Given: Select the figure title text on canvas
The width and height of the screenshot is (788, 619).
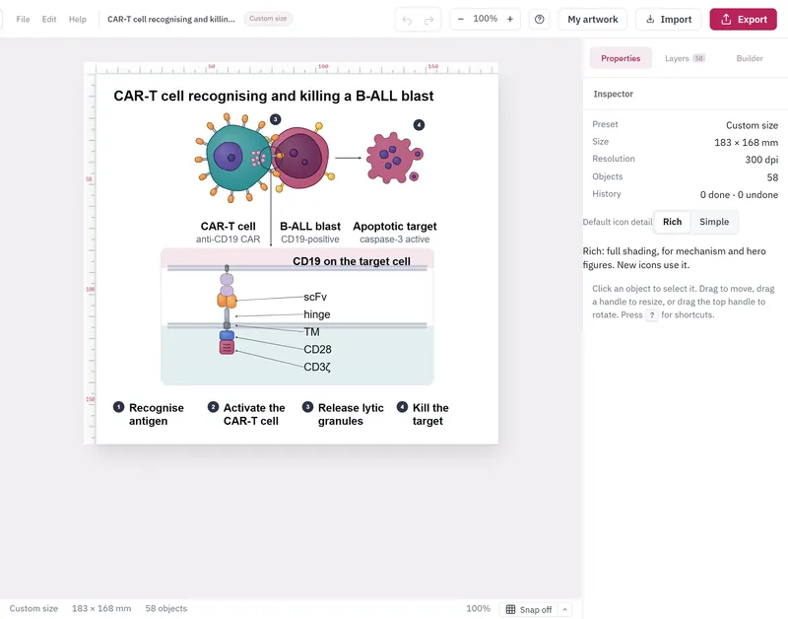Looking at the screenshot, I should tap(274, 96).
